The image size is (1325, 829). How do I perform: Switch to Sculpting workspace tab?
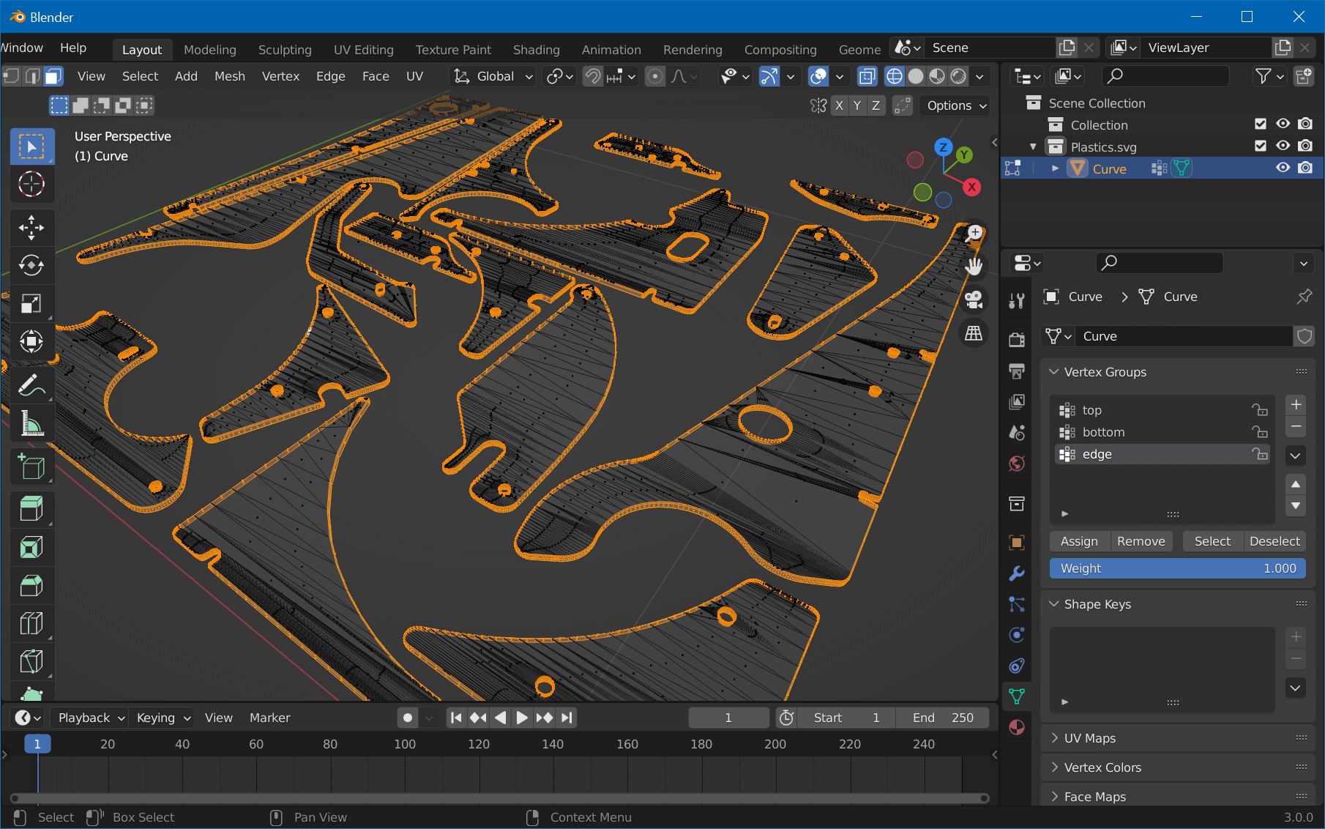tap(285, 50)
